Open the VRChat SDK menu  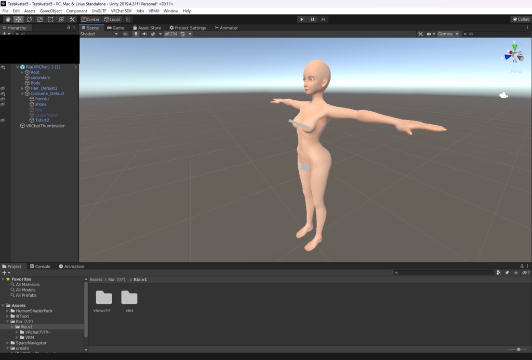tap(121, 11)
